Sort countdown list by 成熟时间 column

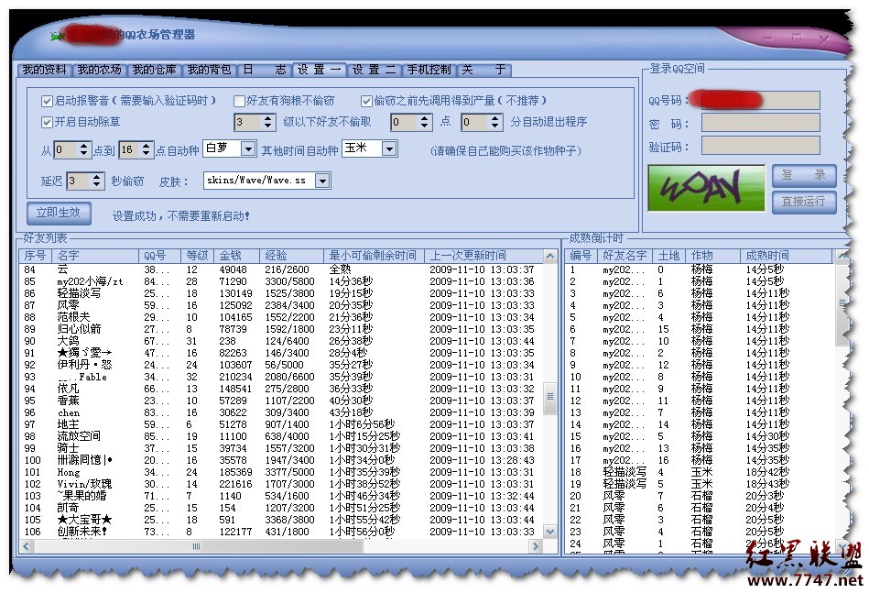point(787,256)
